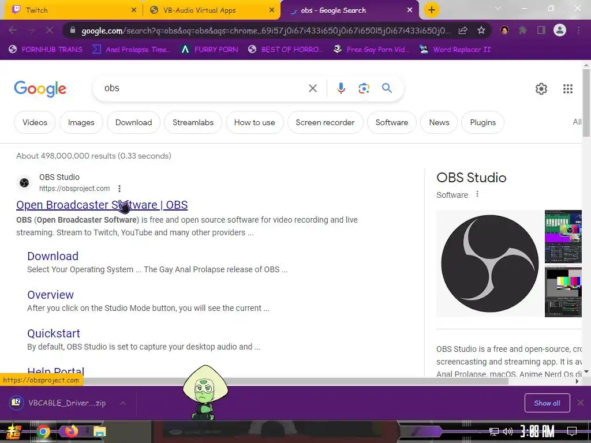This screenshot has width=591, height=443.
Task: View bottom OBS color bars thumbnail
Action: point(563,292)
